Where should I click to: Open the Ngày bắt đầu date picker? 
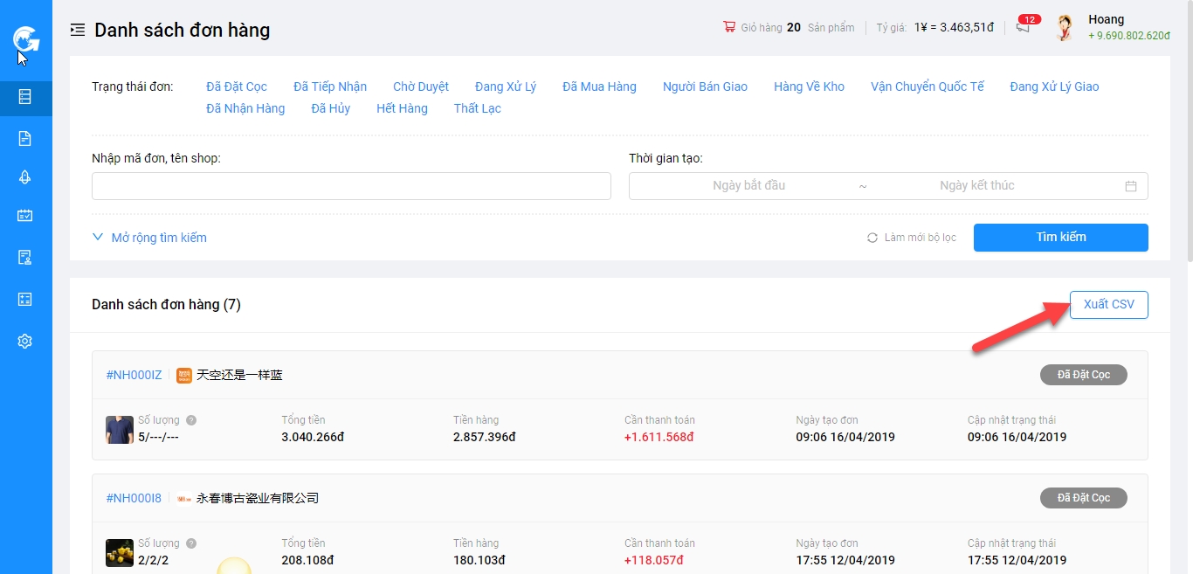[x=748, y=186]
